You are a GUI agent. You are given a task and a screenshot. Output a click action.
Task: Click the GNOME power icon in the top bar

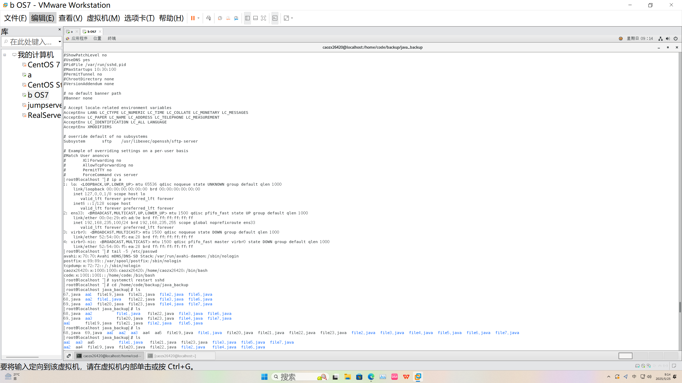(676, 39)
